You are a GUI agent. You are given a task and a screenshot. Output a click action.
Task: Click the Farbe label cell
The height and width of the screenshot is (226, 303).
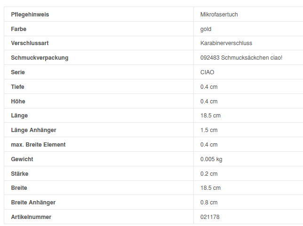[x=19, y=29]
